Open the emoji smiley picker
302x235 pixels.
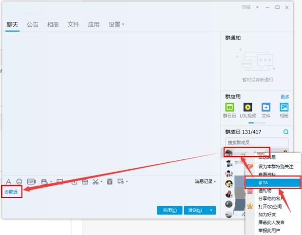[19, 182]
